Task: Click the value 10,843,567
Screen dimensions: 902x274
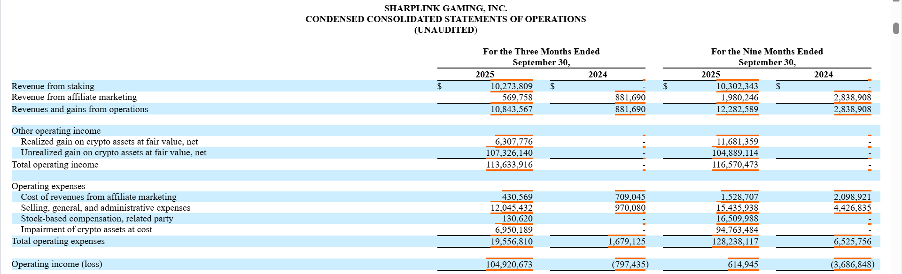Action: (x=512, y=109)
